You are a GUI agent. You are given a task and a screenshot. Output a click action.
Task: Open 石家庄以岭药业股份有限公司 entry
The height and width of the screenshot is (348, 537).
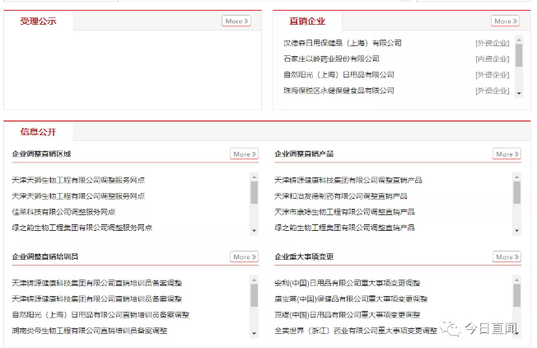click(331, 59)
